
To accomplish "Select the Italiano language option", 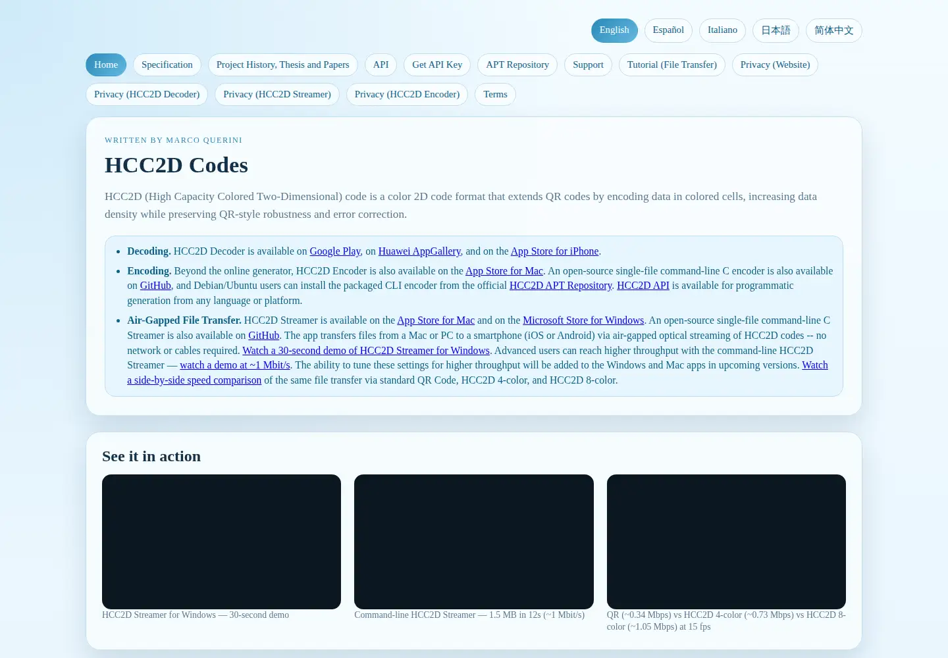I will pyautogui.click(x=722, y=30).
